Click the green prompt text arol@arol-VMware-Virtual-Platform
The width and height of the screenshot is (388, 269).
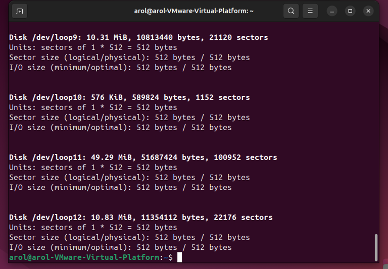coord(84,257)
